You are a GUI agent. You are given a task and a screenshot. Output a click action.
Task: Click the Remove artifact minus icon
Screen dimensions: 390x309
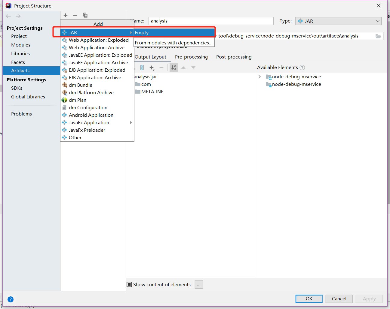coord(75,15)
